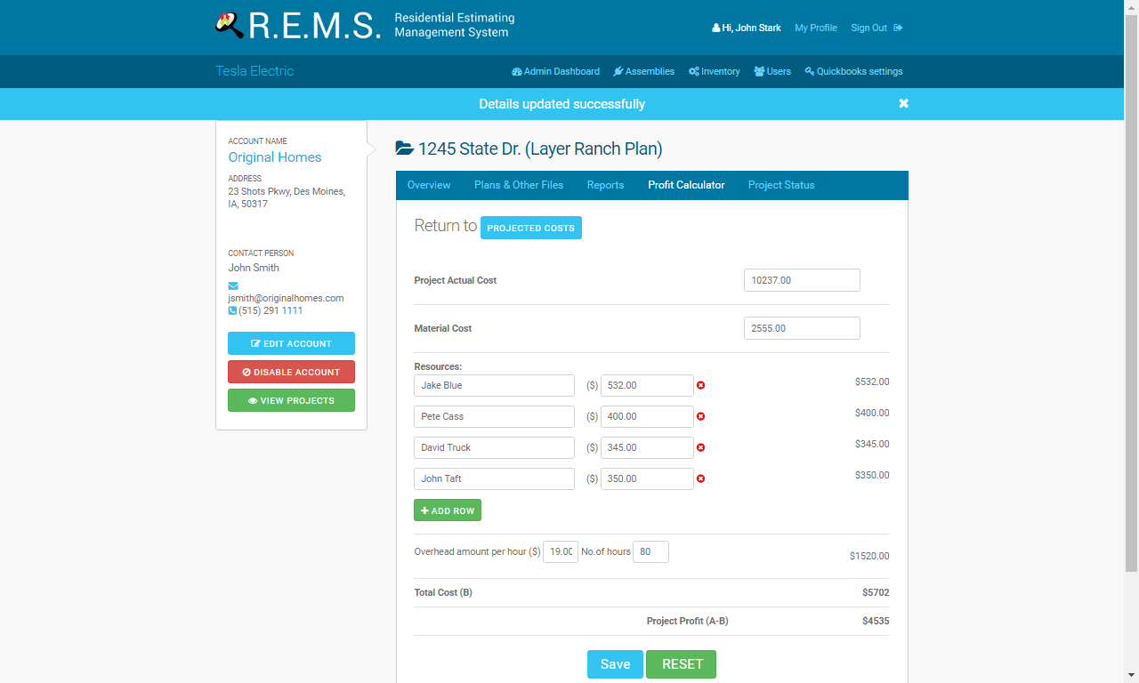Dismiss the Details updated successfully alert
Screen dimensions: 1139x683
click(903, 103)
